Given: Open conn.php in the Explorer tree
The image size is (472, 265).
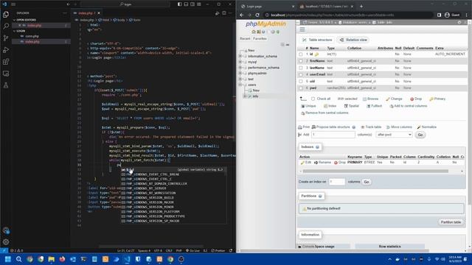Looking at the screenshot, I should pos(32,36).
